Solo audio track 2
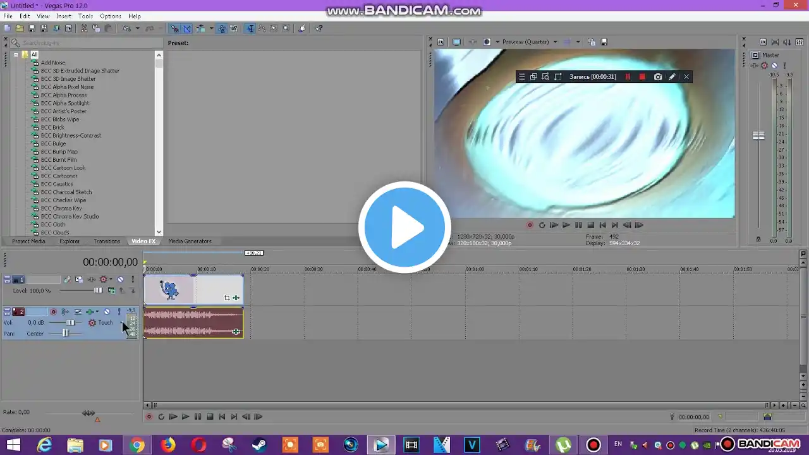This screenshot has width=809, height=455. (x=119, y=312)
